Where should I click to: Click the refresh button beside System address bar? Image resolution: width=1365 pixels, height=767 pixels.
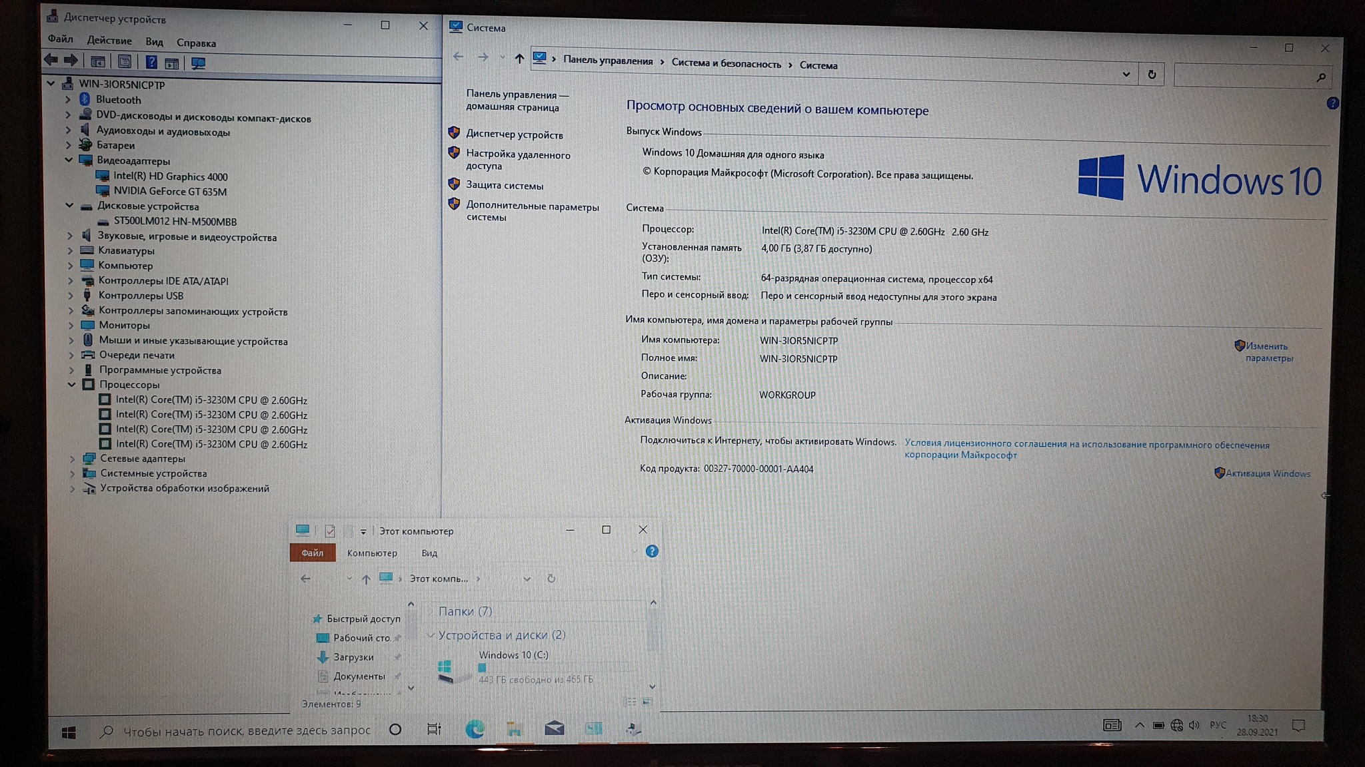click(x=1152, y=75)
